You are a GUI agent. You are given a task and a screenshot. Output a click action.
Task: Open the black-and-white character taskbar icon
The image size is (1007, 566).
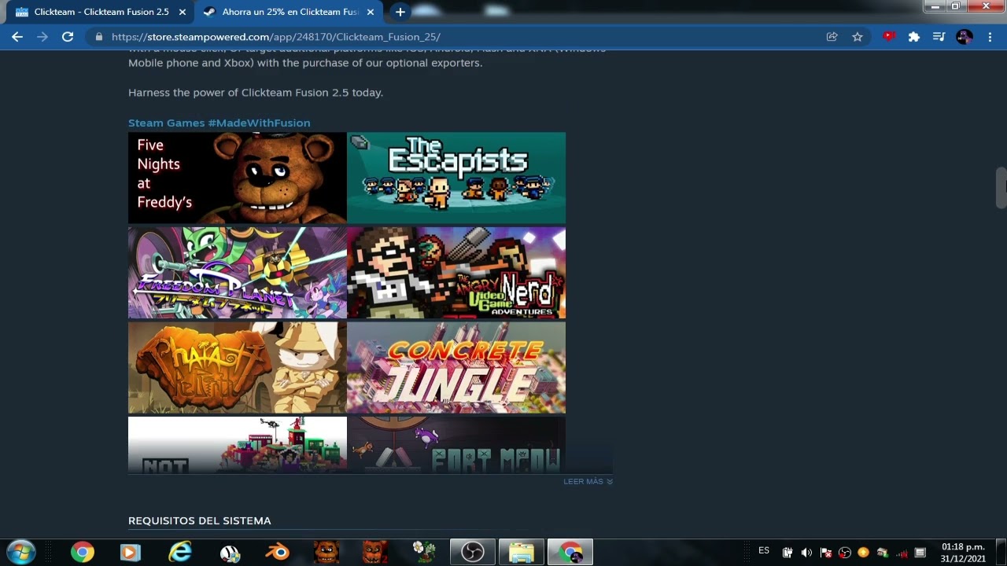point(230,552)
